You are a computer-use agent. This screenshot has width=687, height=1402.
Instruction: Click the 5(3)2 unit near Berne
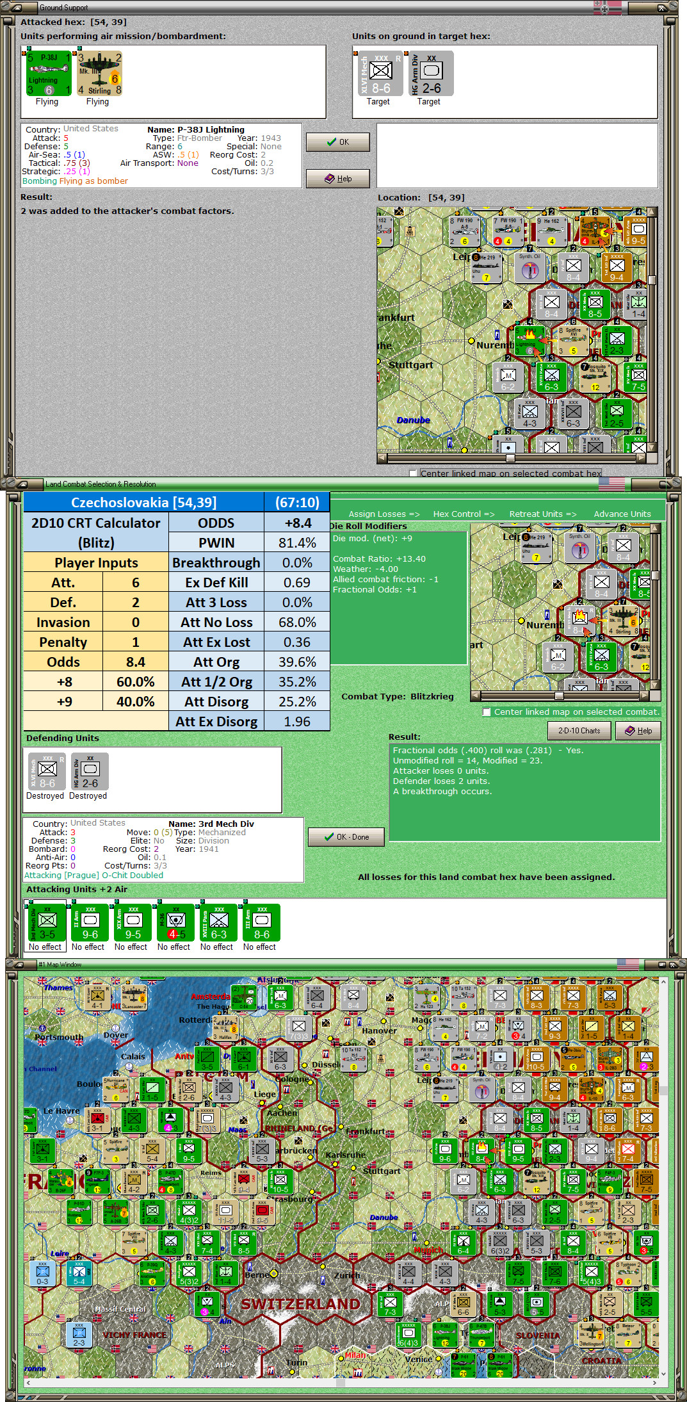[x=189, y=1273]
